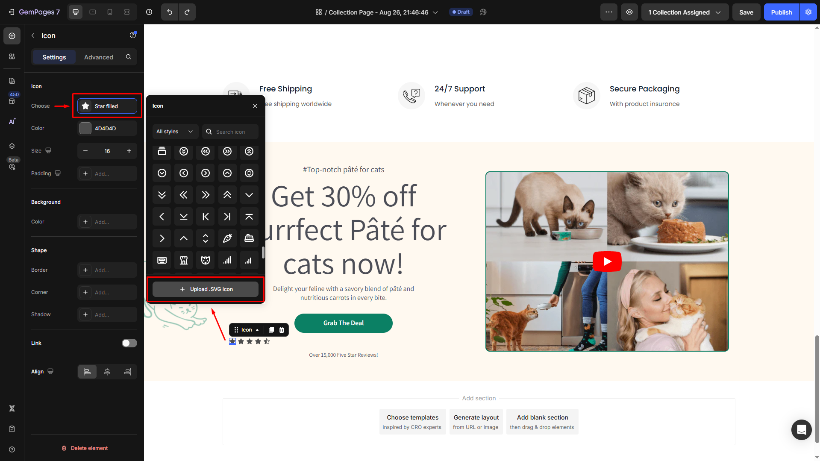Expand the All styles dropdown
Image resolution: width=820 pixels, height=461 pixels.
(175, 132)
